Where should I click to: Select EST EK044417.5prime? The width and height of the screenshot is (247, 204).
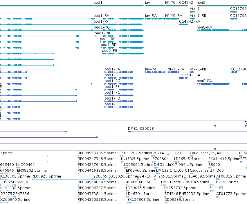click(x=224, y=159)
